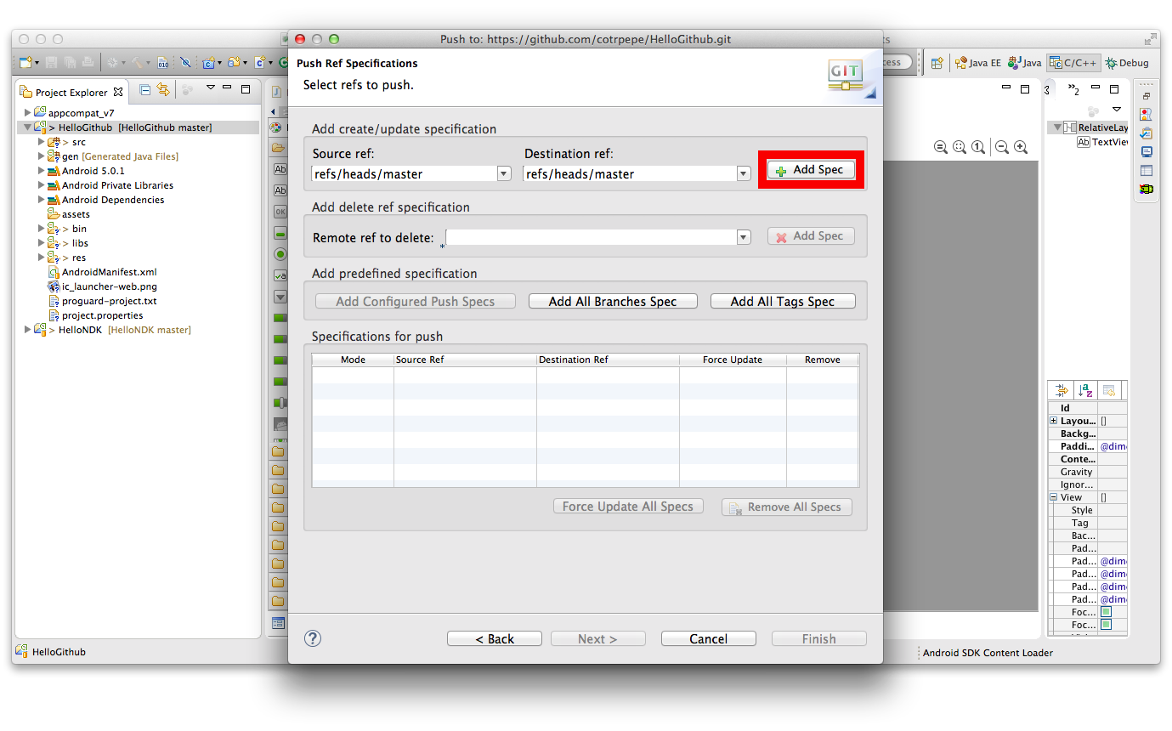Click the Mode column header
This screenshot has width=1172, height=731.
click(x=353, y=360)
